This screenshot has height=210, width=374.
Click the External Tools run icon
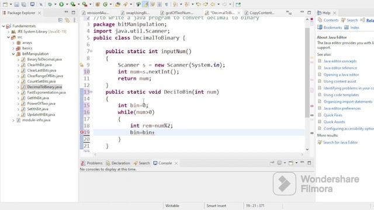tap(84, 4)
